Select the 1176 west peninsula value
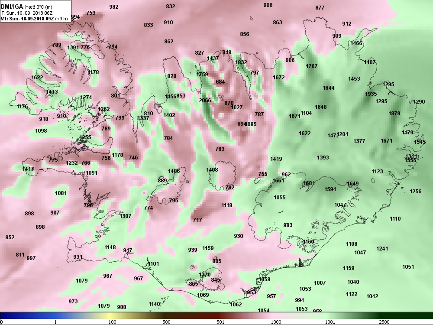433x325 pixels. pyautogui.click(x=22, y=107)
